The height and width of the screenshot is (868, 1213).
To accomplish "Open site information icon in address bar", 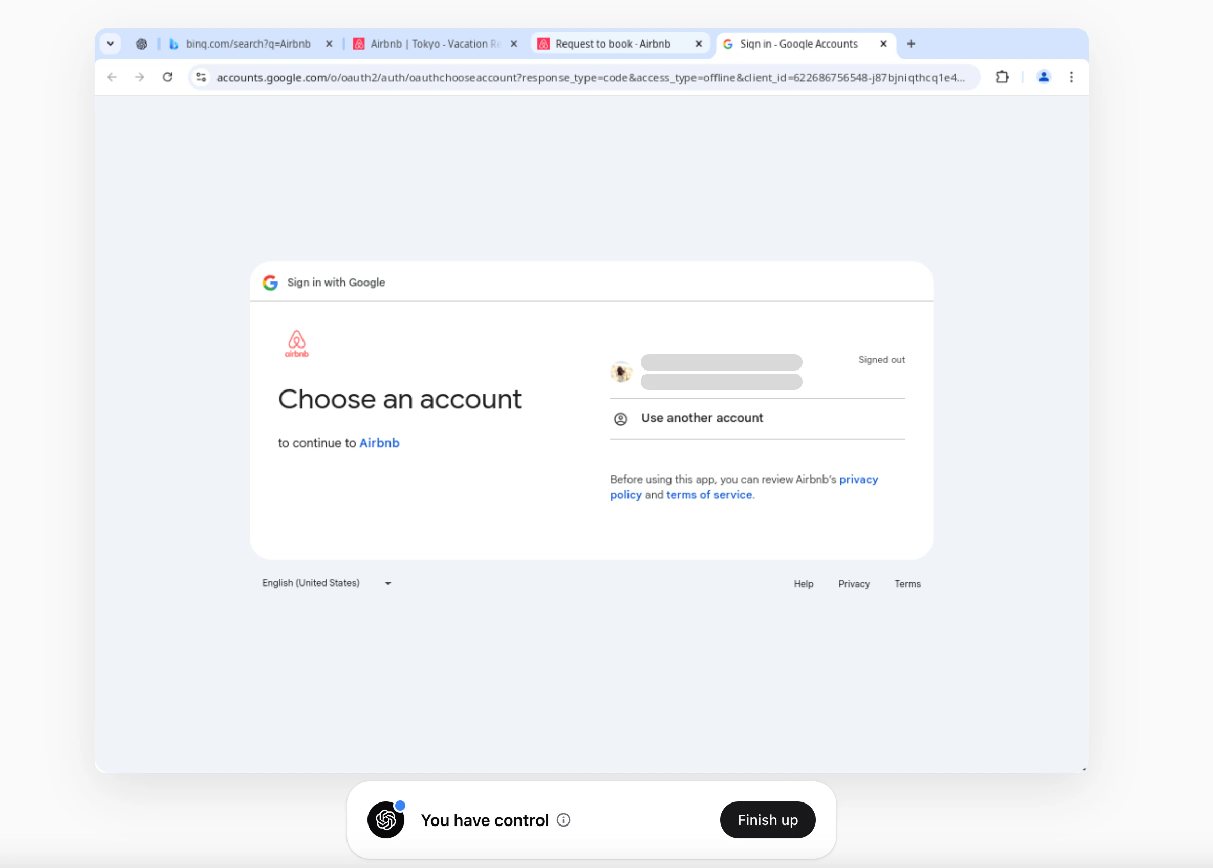I will [x=201, y=77].
